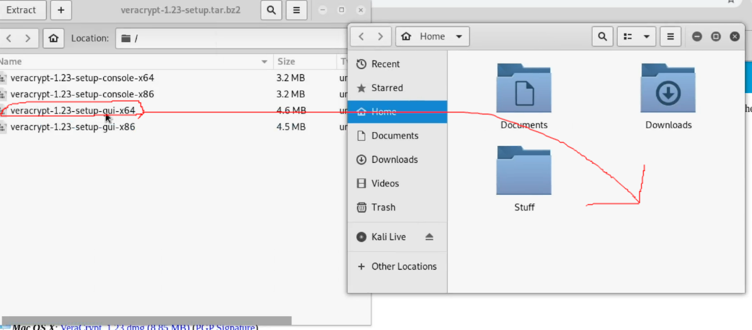Select veracrypt-1.23-setup-gui-x64 file

tap(73, 111)
